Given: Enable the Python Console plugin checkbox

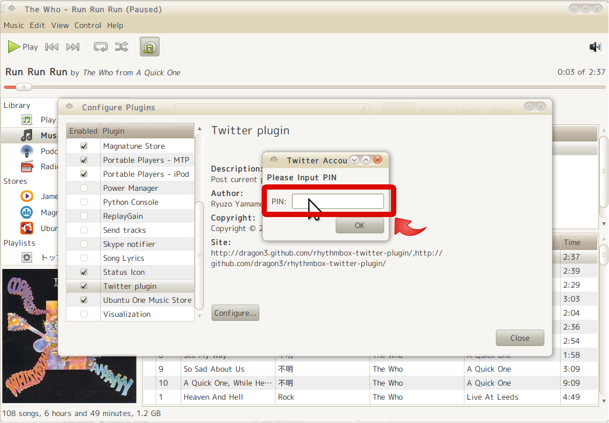Looking at the screenshot, I should point(84,202).
